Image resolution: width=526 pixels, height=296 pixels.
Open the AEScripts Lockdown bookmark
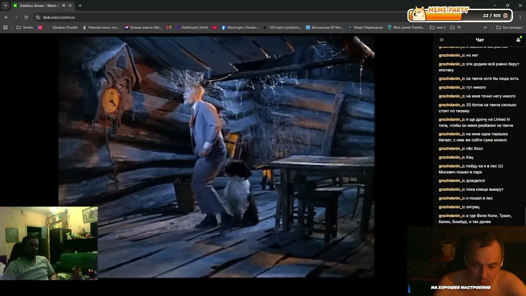tap(282, 28)
